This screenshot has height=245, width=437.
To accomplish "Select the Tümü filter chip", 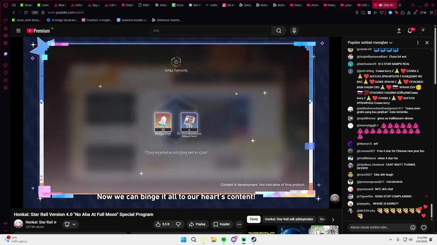I will tap(254, 219).
